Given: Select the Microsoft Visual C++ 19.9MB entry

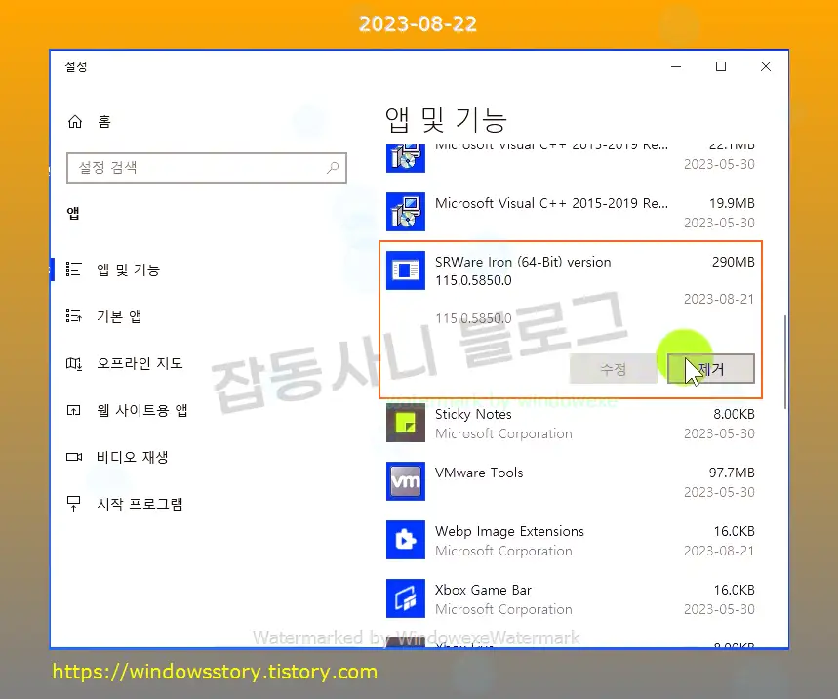Looking at the screenshot, I should click(x=551, y=204).
